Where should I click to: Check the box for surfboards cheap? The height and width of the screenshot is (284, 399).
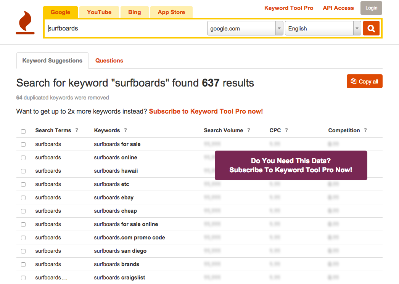click(23, 211)
